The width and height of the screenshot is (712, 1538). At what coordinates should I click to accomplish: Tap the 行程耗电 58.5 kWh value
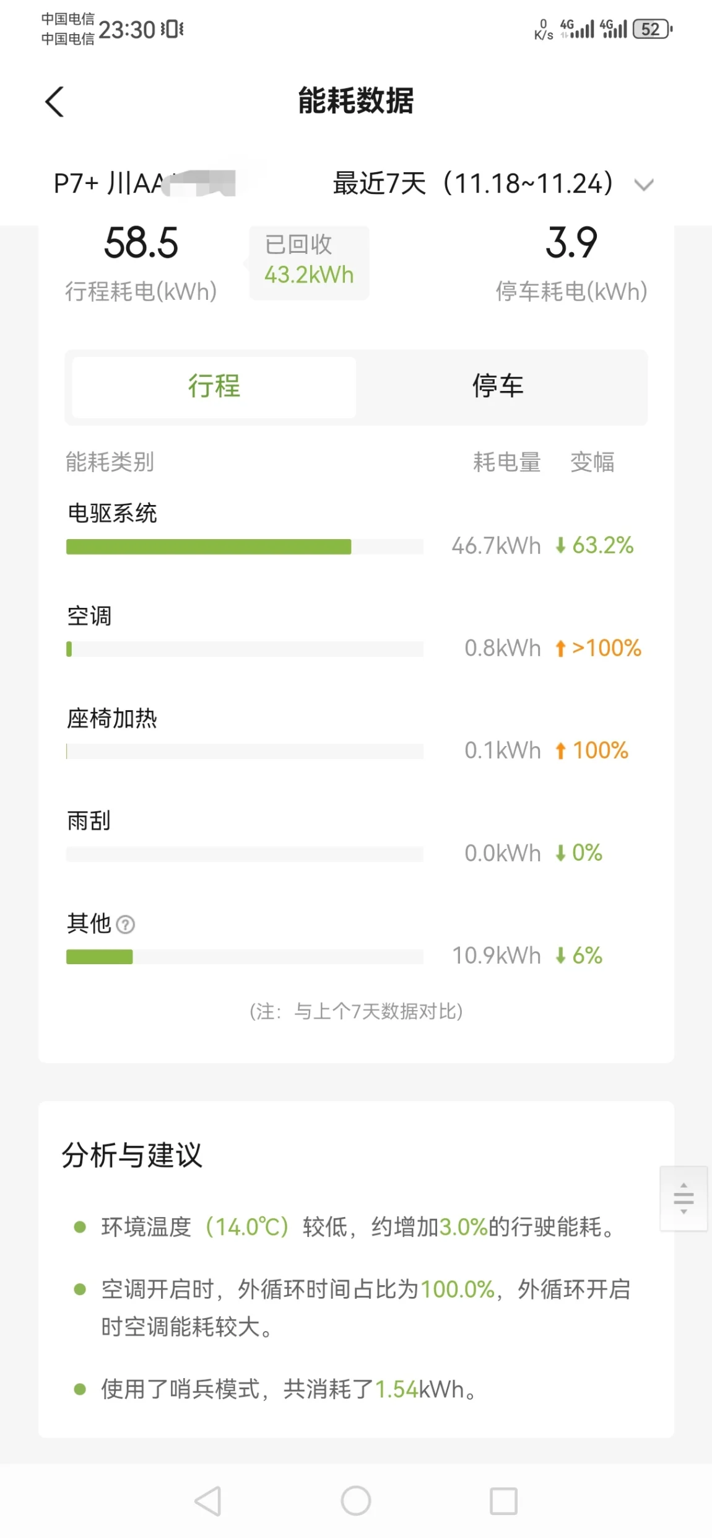141,243
